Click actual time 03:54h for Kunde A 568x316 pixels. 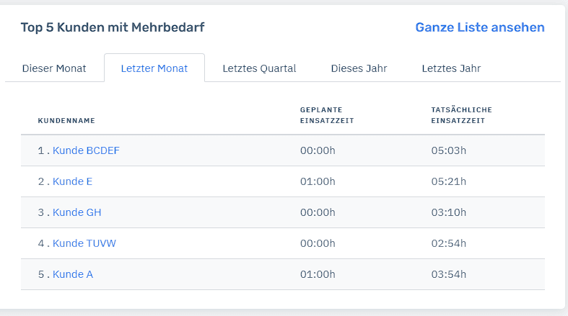tap(449, 274)
